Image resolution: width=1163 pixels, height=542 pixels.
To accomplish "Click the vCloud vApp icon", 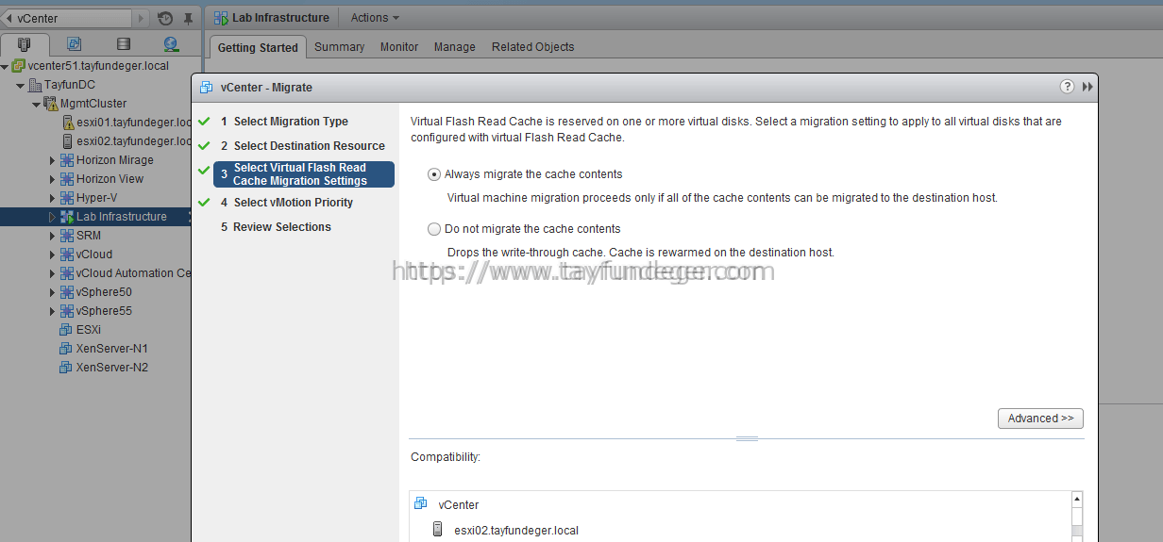I will point(67,255).
